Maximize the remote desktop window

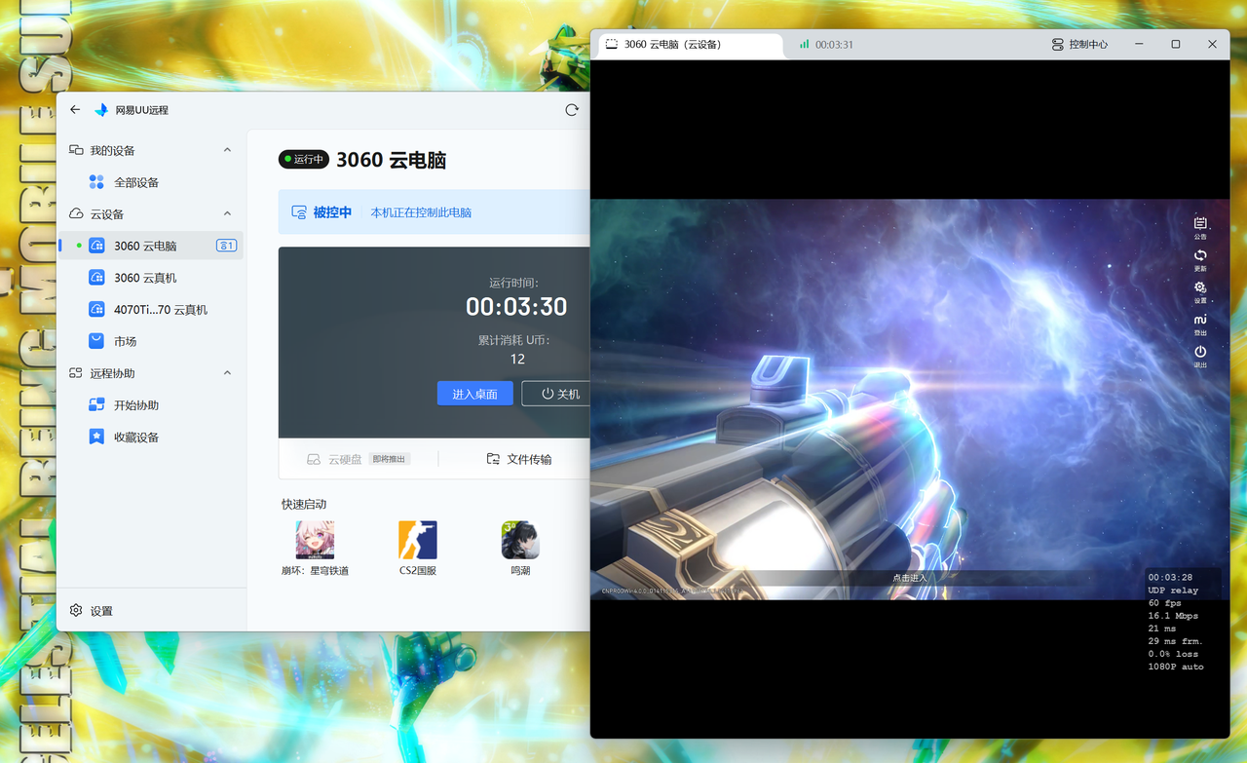pos(1176,45)
